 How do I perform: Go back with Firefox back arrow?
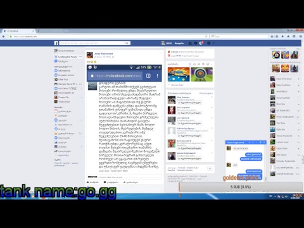pos(3,37)
